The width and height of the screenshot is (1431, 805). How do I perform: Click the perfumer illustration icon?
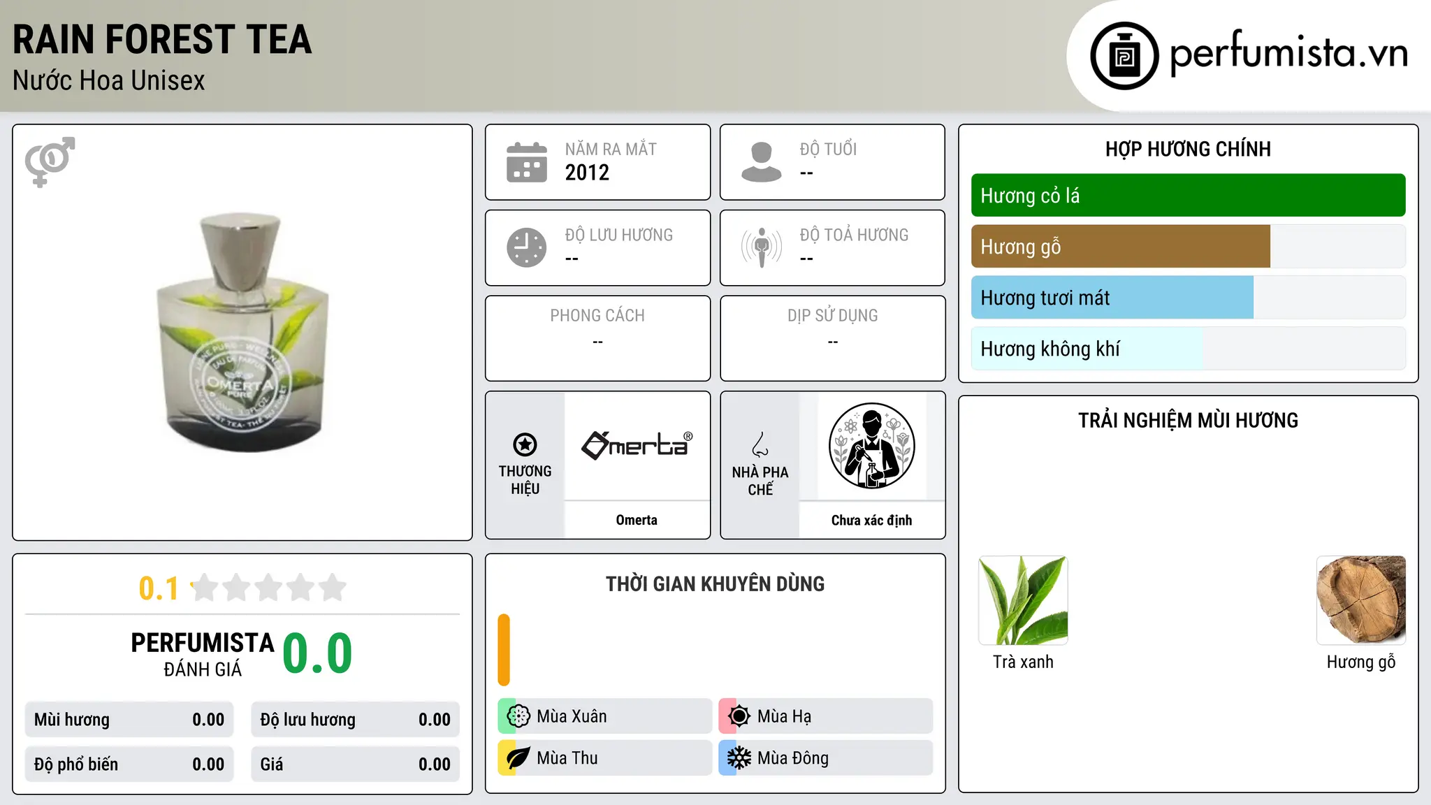pyautogui.click(x=872, y=446)
